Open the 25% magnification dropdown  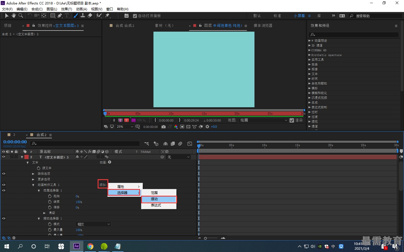click(125, 127)
